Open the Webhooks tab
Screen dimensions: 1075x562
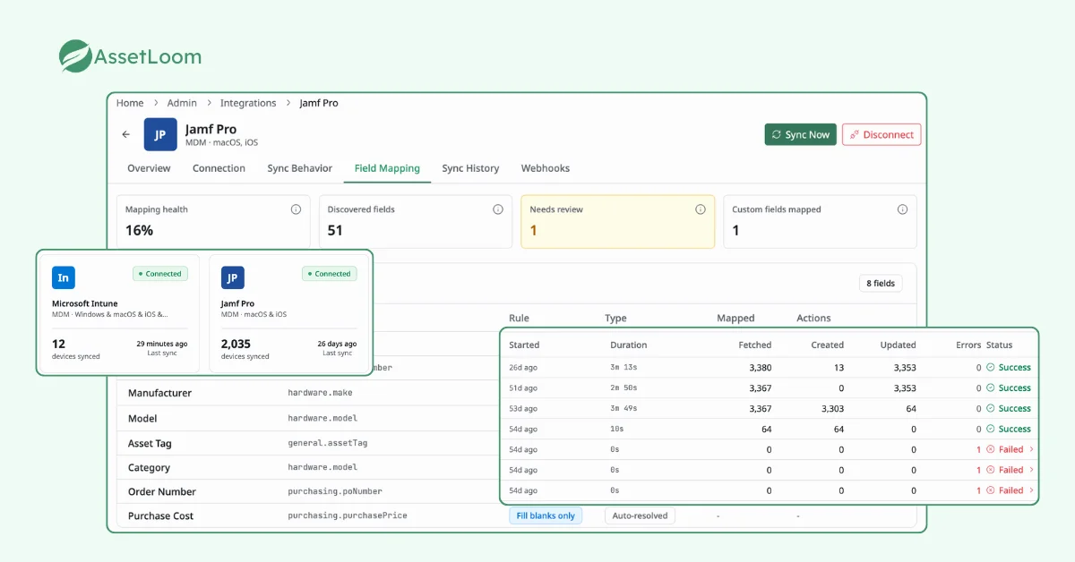click(545, 168)
